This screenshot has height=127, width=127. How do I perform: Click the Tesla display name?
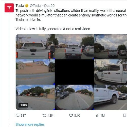pyautogui.click(x=20, y=6)
